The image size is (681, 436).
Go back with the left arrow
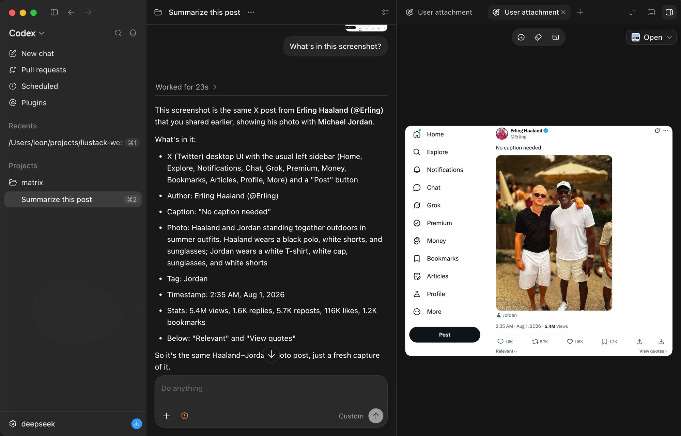click(71, 12)
